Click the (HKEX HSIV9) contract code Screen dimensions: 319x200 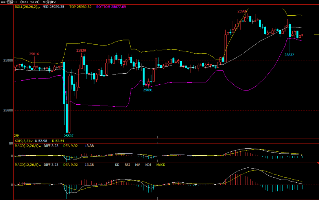click(30, 2)
